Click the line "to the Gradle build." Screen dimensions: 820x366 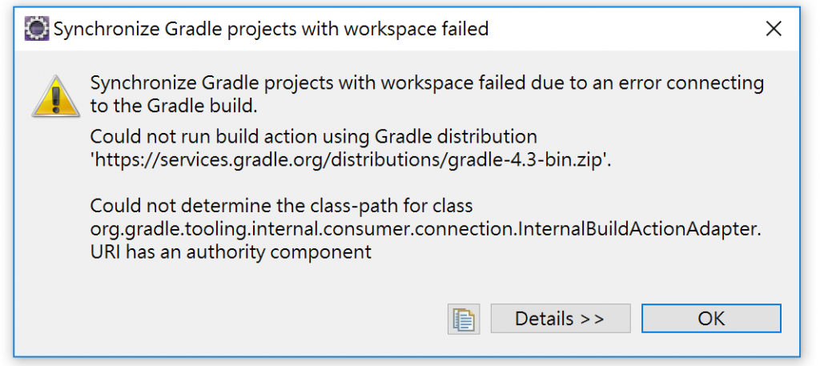coord(171,104)
